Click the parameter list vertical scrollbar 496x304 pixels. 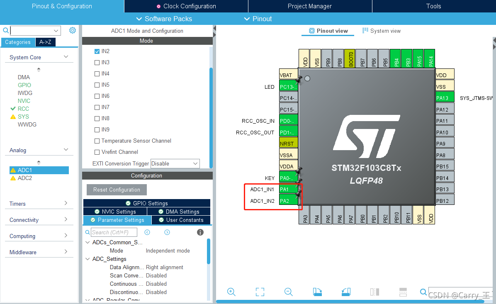(x=209, y=251)
